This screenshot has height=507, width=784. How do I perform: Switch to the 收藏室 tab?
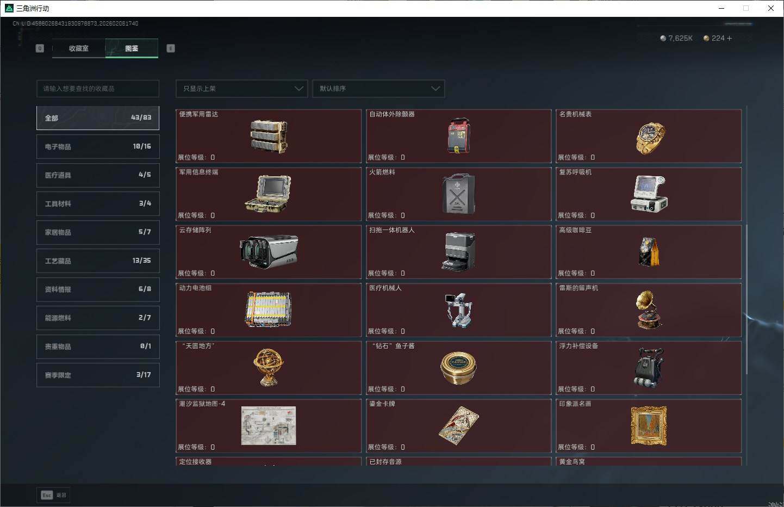pos(79,48)
